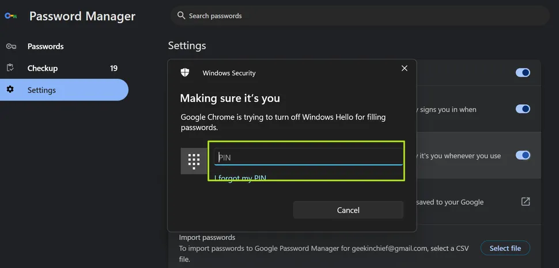The width and height of the screenshot is (559, 268).
Task: Focus the PIN input field
Action: [x=308, y=157]
